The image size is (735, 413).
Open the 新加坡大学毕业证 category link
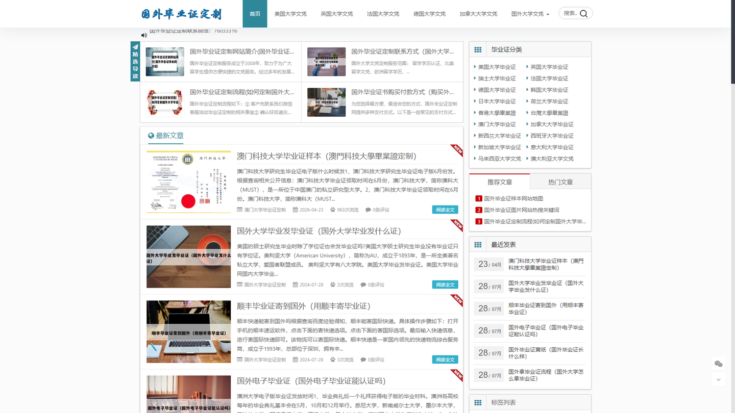coord(500,147)
